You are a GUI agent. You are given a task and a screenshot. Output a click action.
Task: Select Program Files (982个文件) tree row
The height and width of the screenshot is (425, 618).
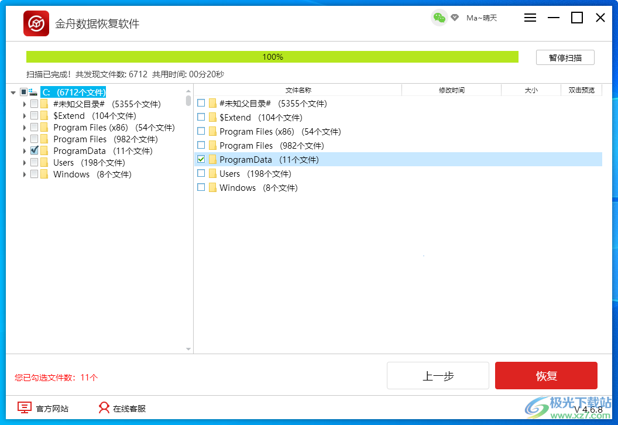tap(105, 139)
